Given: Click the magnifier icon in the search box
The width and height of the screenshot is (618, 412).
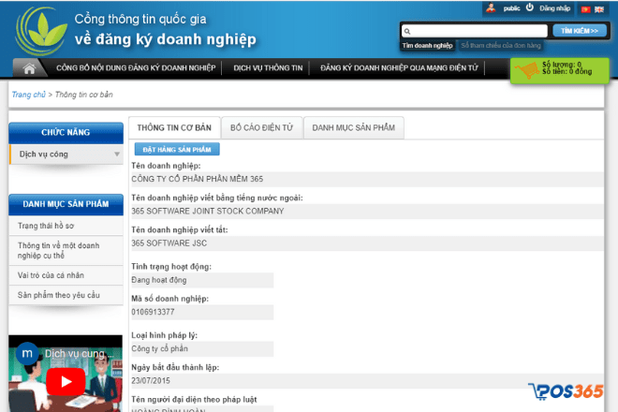Looking at the screenshot, I should pos(407,31).
